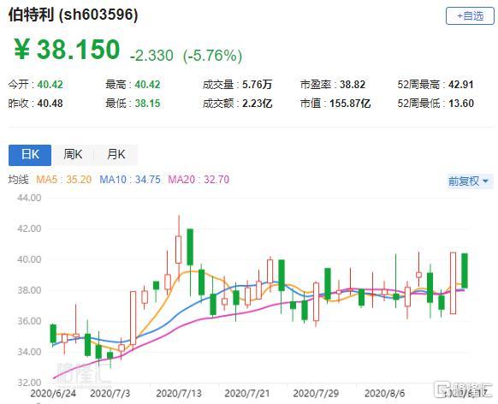This screenshot has width=498, height=404.
Task: Click the percent change (-5.76%)
Action: 212,56
